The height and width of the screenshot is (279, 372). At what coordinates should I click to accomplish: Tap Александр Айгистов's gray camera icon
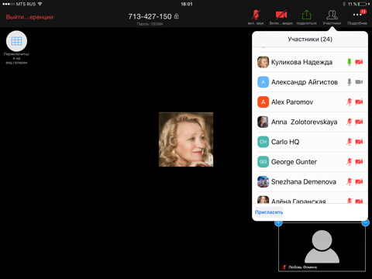(359, 82)
